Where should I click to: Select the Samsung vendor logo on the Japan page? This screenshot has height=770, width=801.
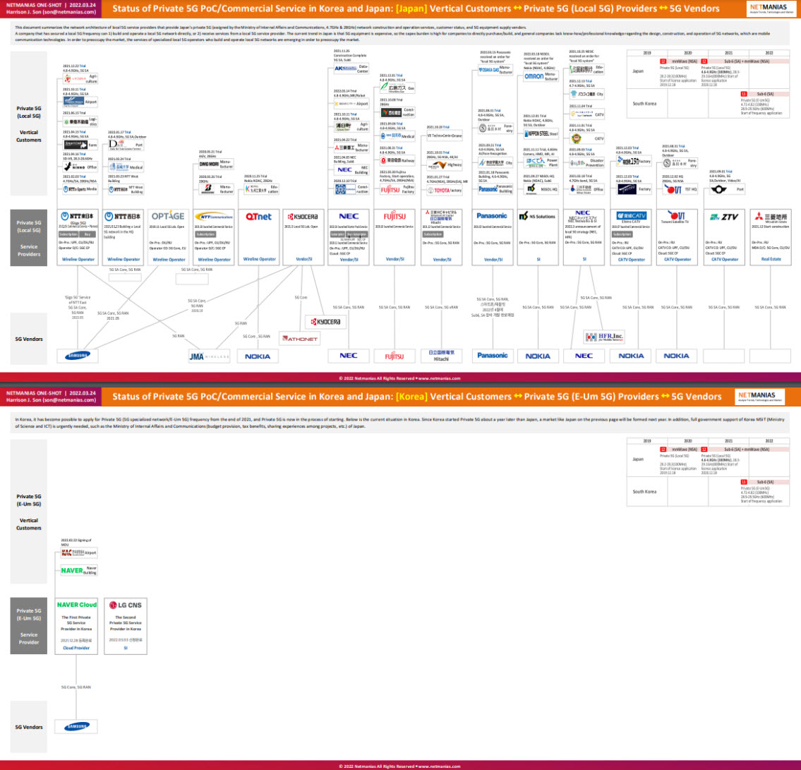(x=77, y=356)
